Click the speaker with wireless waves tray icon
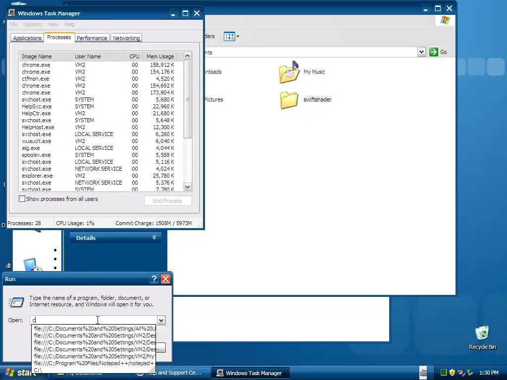 tap(461, 373)
